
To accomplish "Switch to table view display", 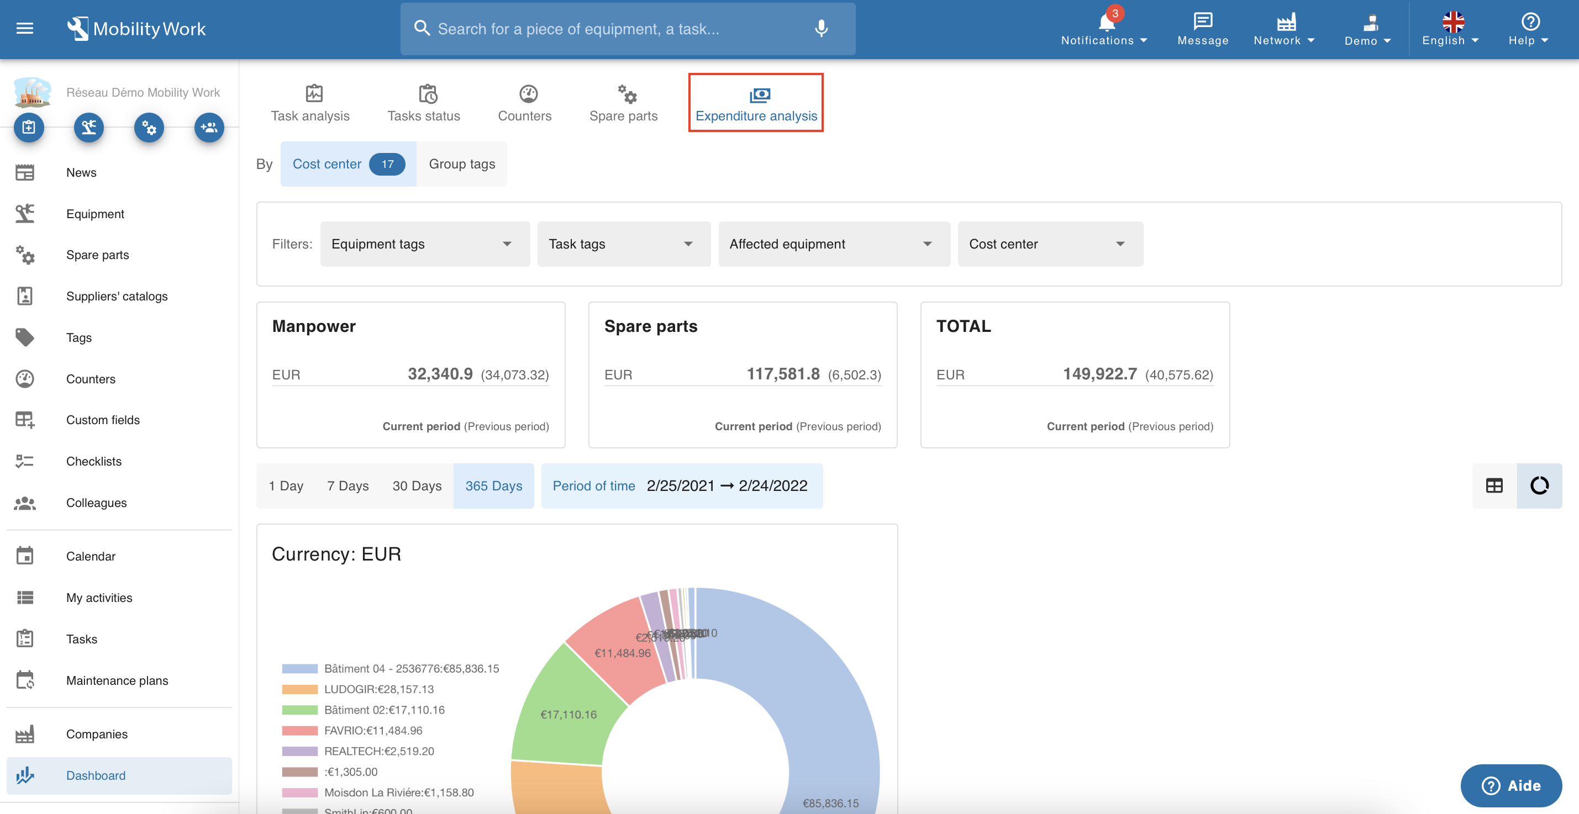I will [x=1494, y=486].
